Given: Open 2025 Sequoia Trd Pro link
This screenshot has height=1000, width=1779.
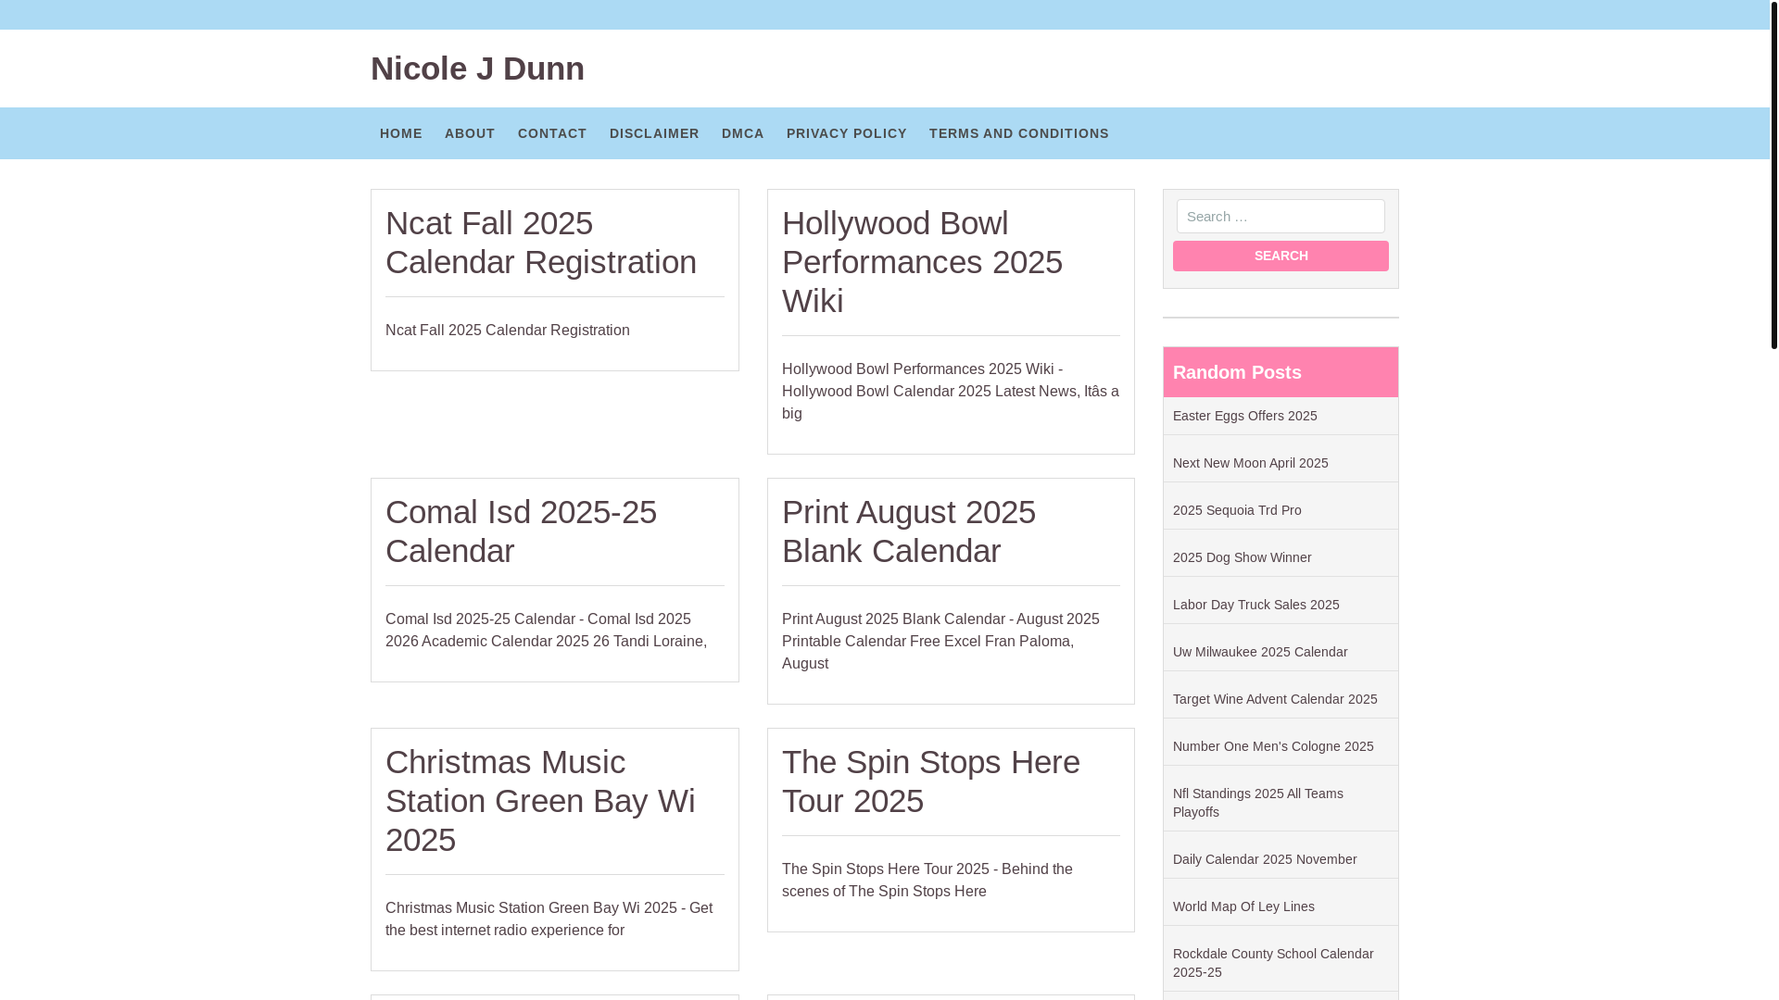Looking at the screenshot, I should click(x=1237, y=510).
